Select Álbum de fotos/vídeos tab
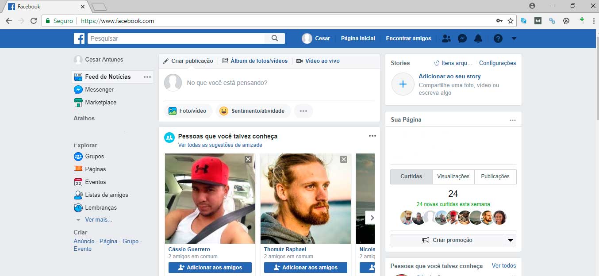This screenshot has width=599, height=276. 255,61
